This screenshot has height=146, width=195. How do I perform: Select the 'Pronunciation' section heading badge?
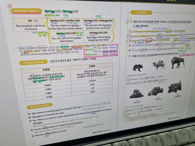click(x=34, y=62)
